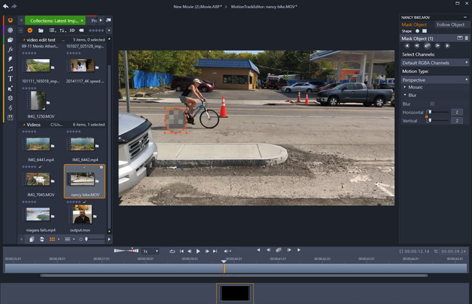Switch to the partially hidden Pro tab
Screen dimensions: 472x304
click(x=94, y=20)
